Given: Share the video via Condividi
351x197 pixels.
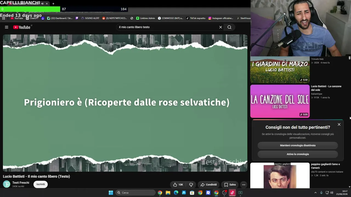Looking at the screenshot, I should (x=209, y=185).
